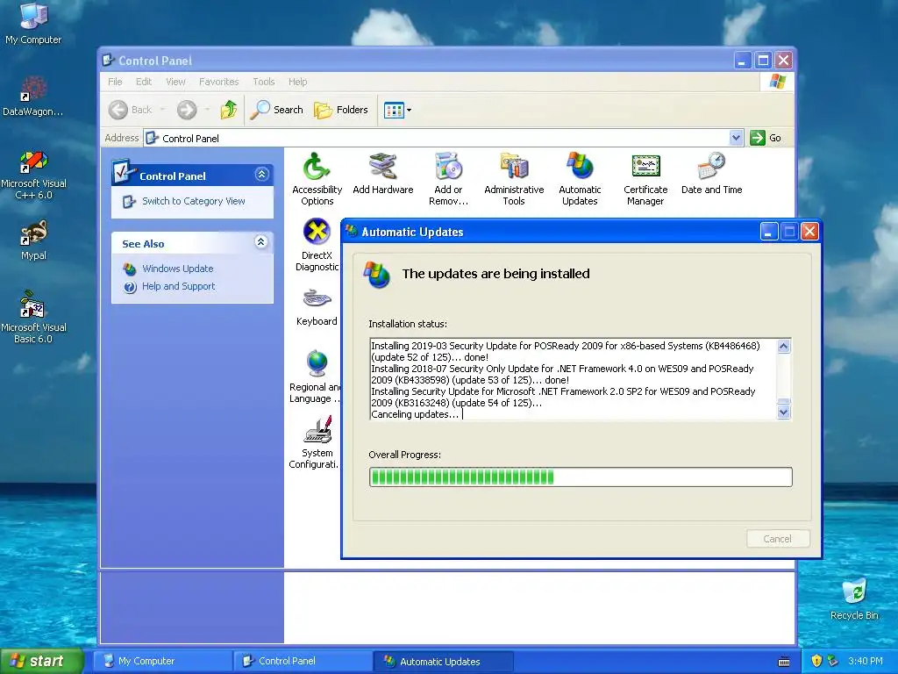Image resolution: width=898 pixels, height=674 pixels.
Task: Click installation status scroll up arrow
Action: coord(783,346)
